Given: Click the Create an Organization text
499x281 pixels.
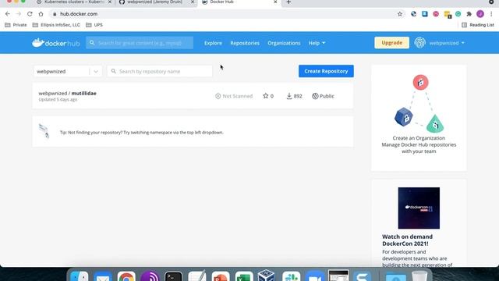Looking at the screenshot, I should (419, 138).
